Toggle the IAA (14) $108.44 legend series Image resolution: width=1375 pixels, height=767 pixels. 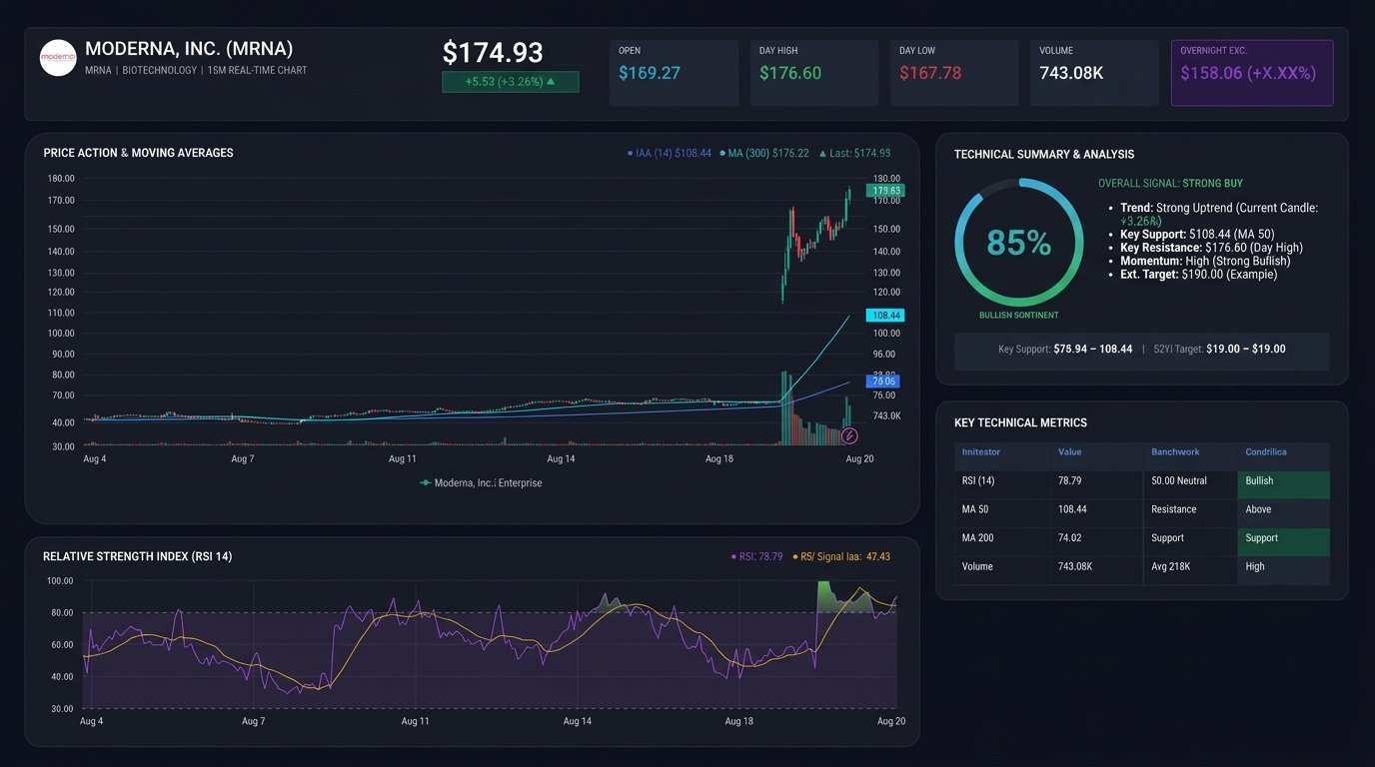point(669,154)
